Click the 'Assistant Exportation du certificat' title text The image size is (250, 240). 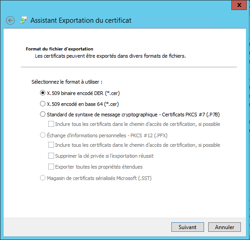81,20
